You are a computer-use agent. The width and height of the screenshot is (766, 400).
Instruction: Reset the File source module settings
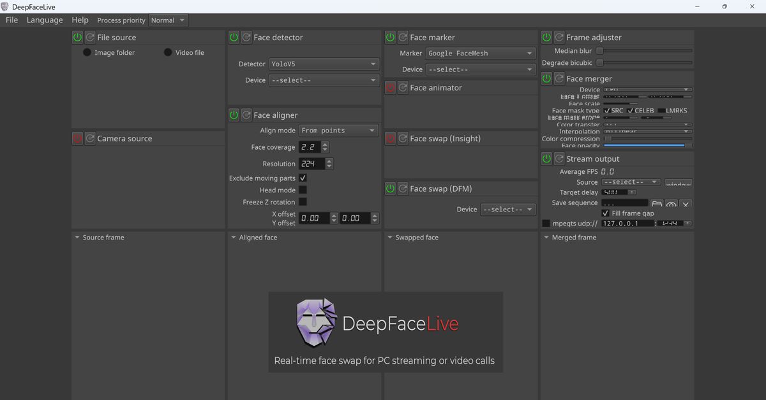point(90,38)
